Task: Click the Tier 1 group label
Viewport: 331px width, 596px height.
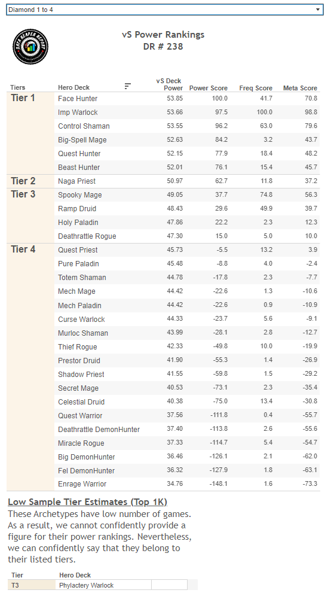Action: click(x=23, y=98)
